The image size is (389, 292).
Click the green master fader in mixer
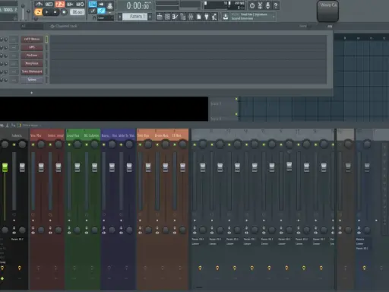[x=5, y=167]
